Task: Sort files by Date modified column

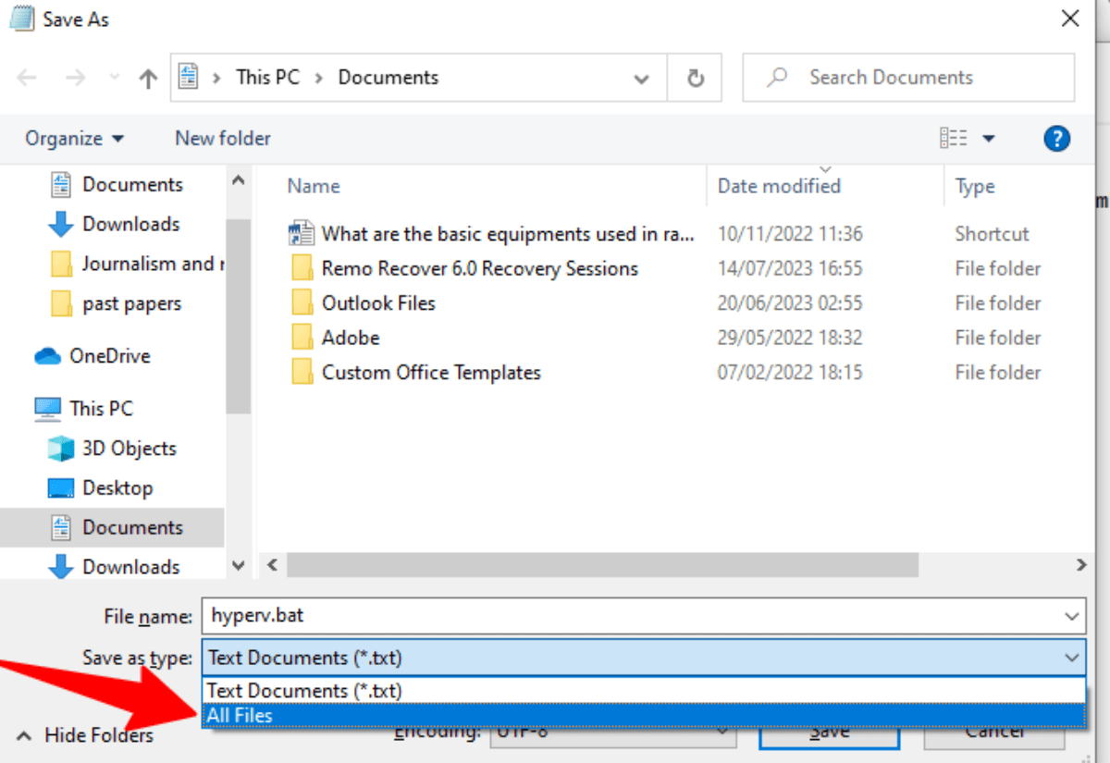Action: coord(779,186)
